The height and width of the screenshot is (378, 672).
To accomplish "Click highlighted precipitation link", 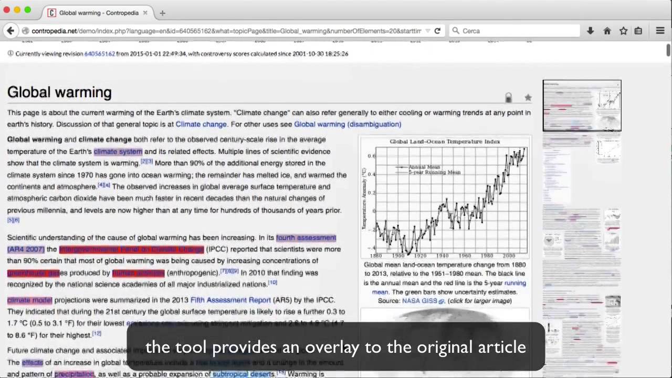I will coord(74,374).
